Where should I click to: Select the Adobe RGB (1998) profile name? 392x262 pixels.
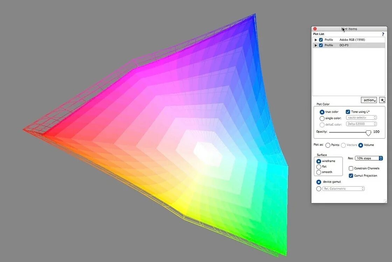point(352,40)
